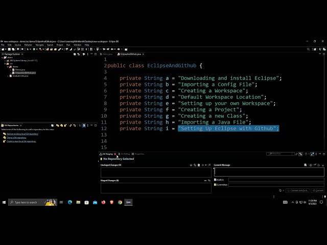Open the Navigate menu
327x245 pixels.
click(x=39, y=45)
